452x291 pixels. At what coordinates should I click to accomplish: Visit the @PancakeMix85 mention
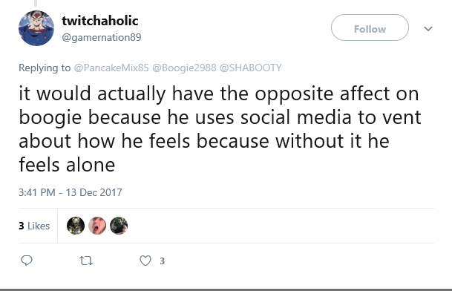coord(111,68)
